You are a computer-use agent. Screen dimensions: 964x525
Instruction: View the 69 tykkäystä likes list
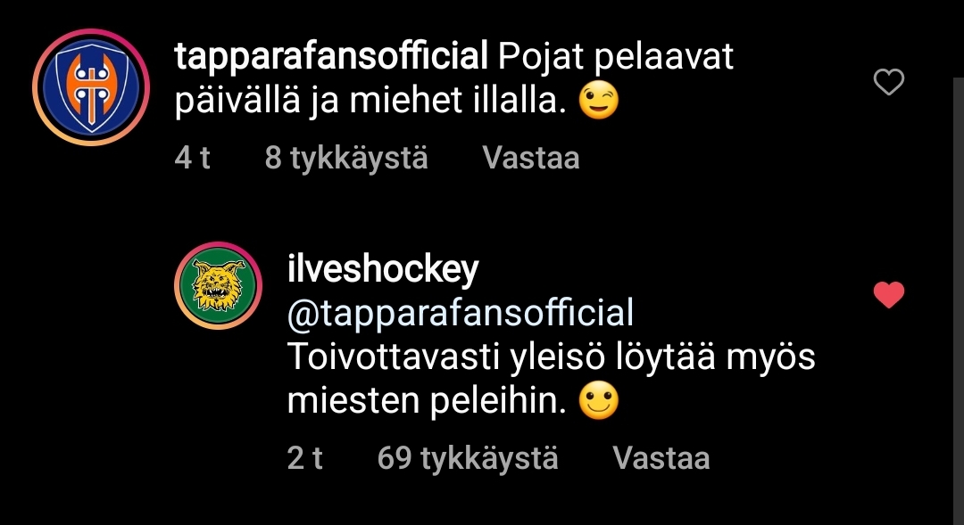point(467,458)
